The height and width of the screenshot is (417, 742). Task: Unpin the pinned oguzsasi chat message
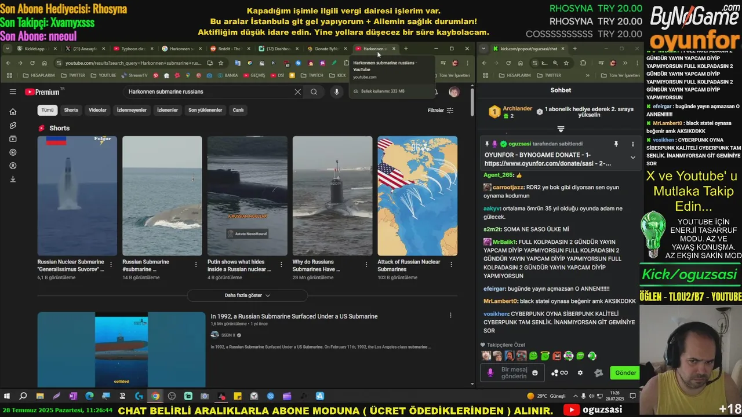tap(616, 144)
